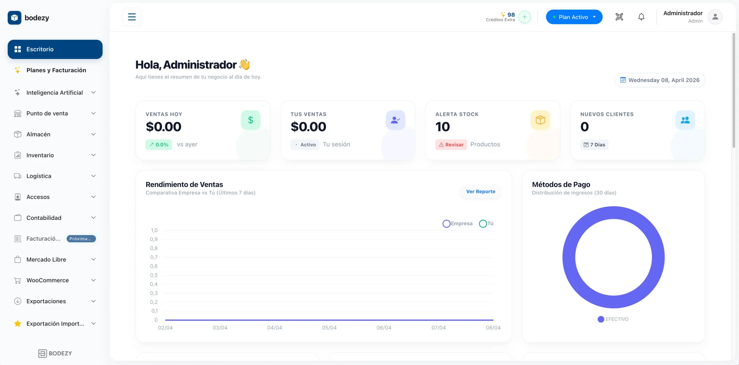Expand the Plan Activo dropdown
Screen dimensions: 739x365
click(x=574, y=17)
